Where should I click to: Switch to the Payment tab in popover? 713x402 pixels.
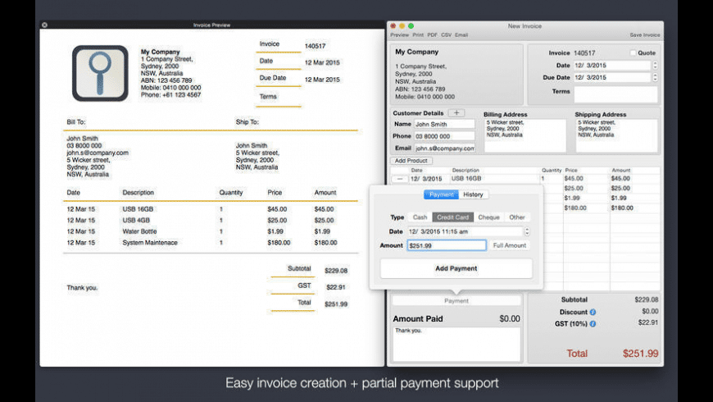[x=441, y=194]
